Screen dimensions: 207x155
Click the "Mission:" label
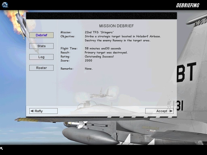(x=66, y=32)
